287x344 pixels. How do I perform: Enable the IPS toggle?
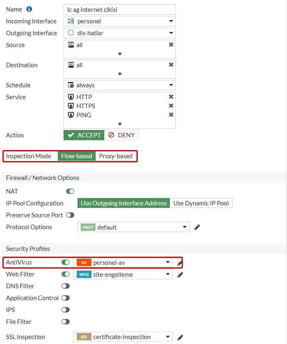point(66,310)
